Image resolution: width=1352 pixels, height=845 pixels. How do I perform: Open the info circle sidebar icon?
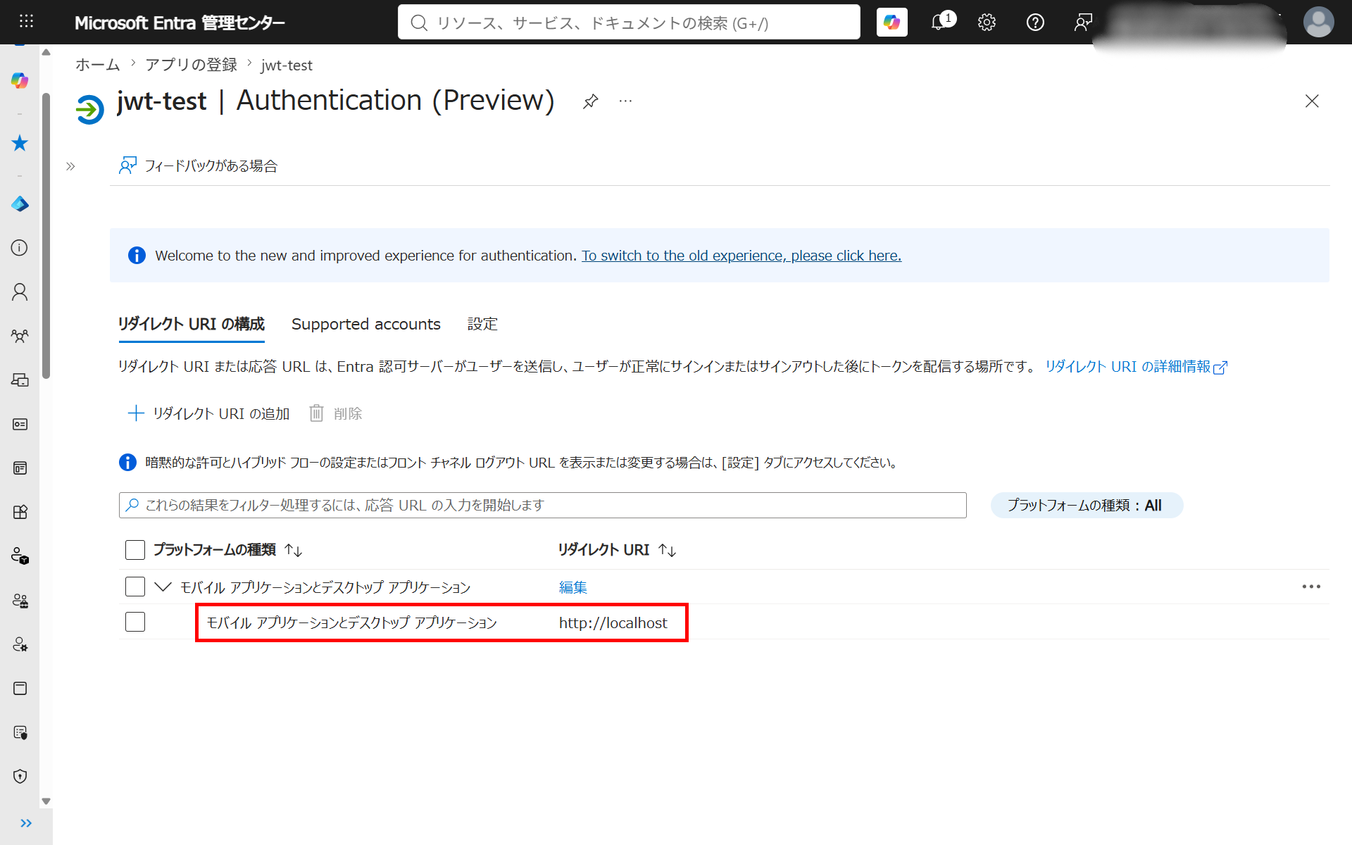pyautogui.click(x=20, y=248)
